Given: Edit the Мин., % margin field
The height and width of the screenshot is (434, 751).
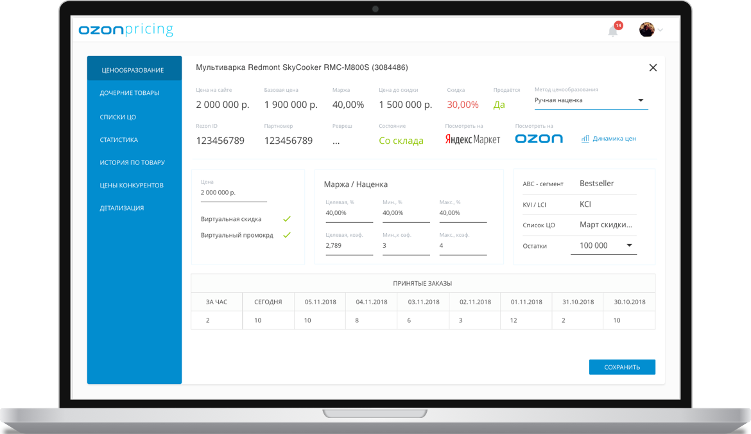Looking at the screenshot, I should [x=406, y=213].
